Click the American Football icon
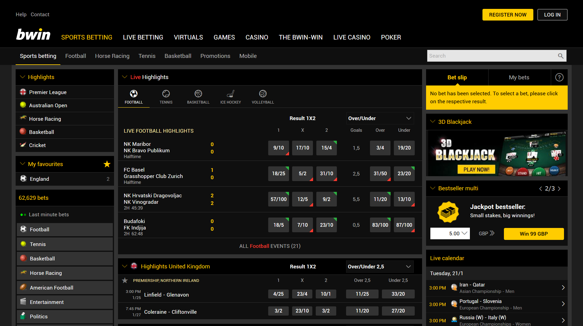 pos(23,287)
